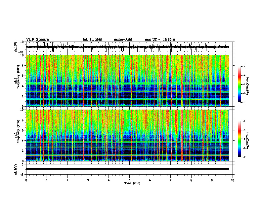Click the time axis tick label "10"

[233, 180]
